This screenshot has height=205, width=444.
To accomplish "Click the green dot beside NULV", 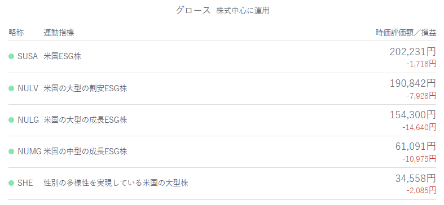I will (11, 88).
